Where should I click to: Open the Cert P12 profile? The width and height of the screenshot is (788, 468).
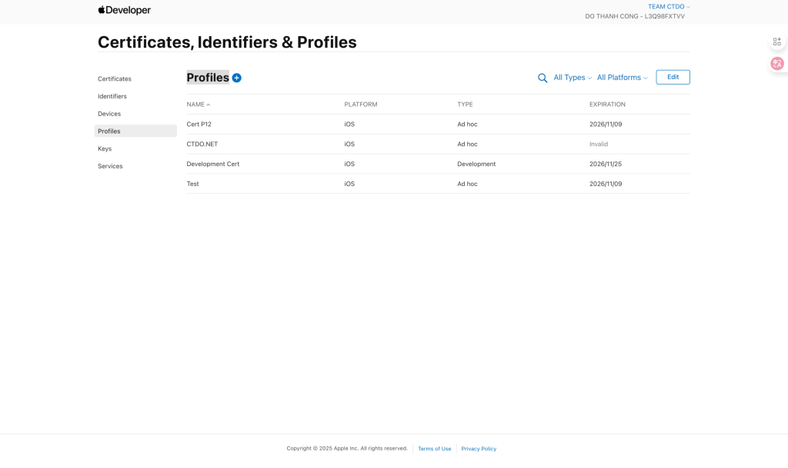199,124
